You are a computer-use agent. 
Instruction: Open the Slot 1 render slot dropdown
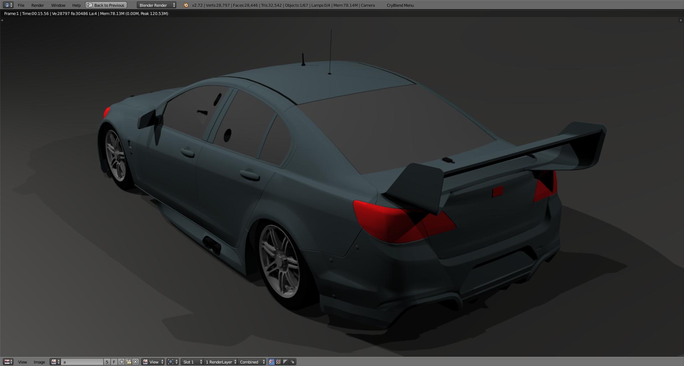coord(192,362)
